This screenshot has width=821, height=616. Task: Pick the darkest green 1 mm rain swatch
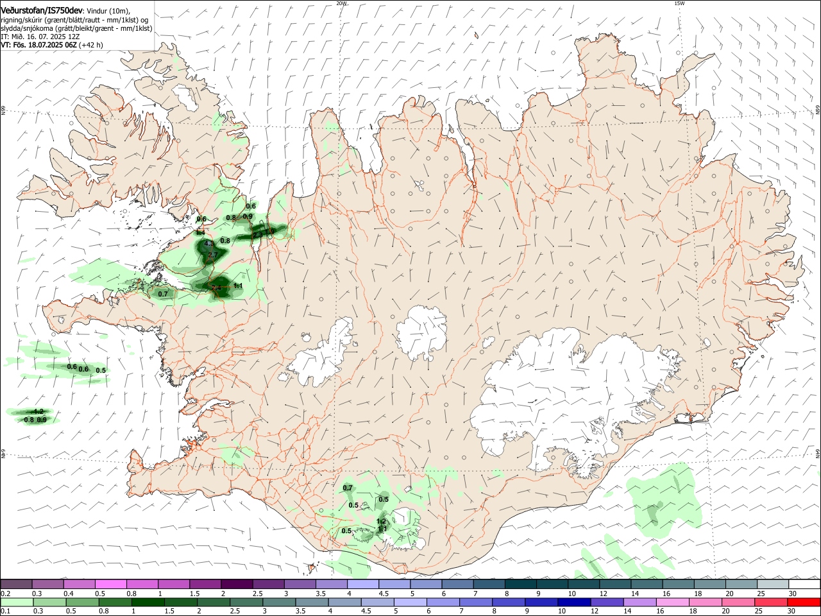tap(148, 602)
